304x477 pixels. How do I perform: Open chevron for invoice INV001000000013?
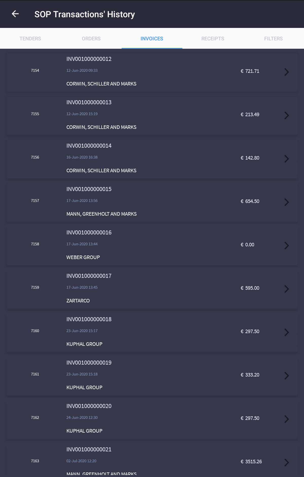click(287, 115)
